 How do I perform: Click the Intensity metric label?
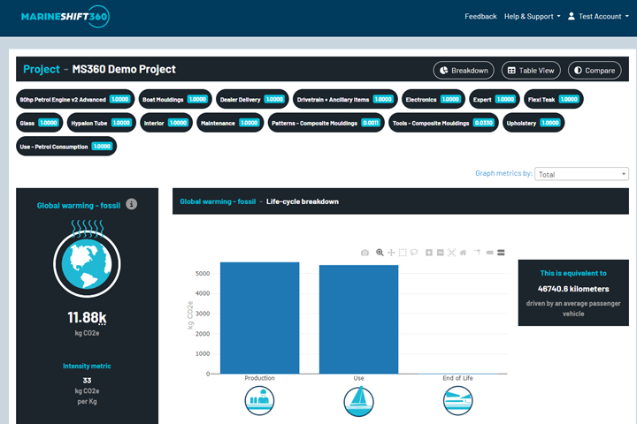click(x=87, y=366)
